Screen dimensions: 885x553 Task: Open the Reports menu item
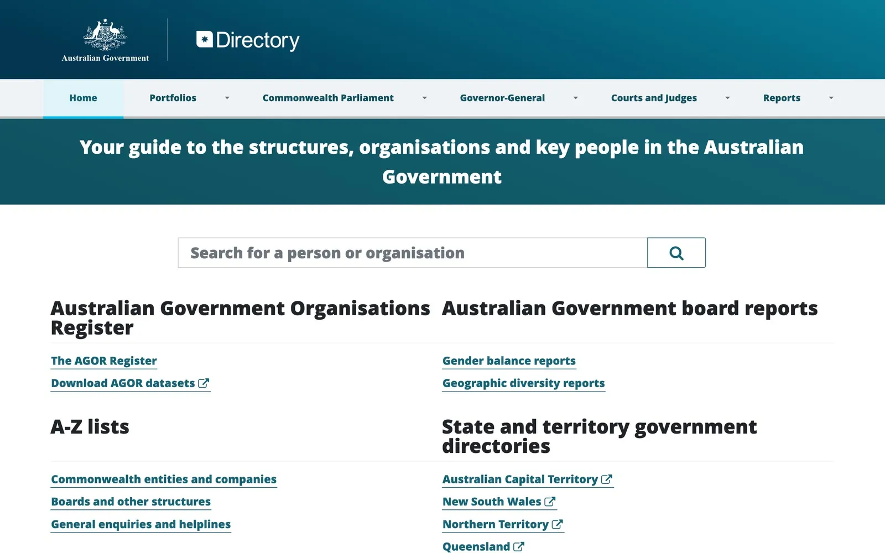(x=782, y=98)
